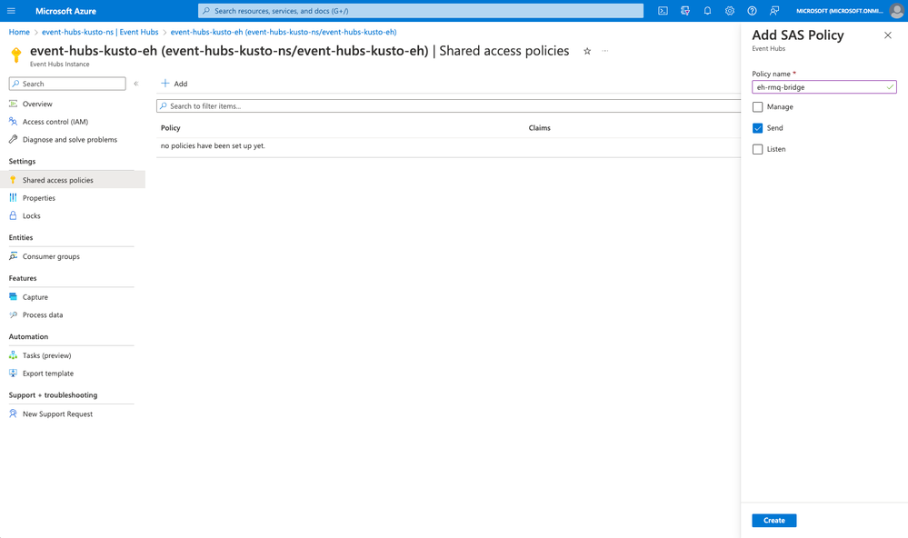Click the Policy name input field
This screenshot has height=538, width=908.
coord(824,87)
